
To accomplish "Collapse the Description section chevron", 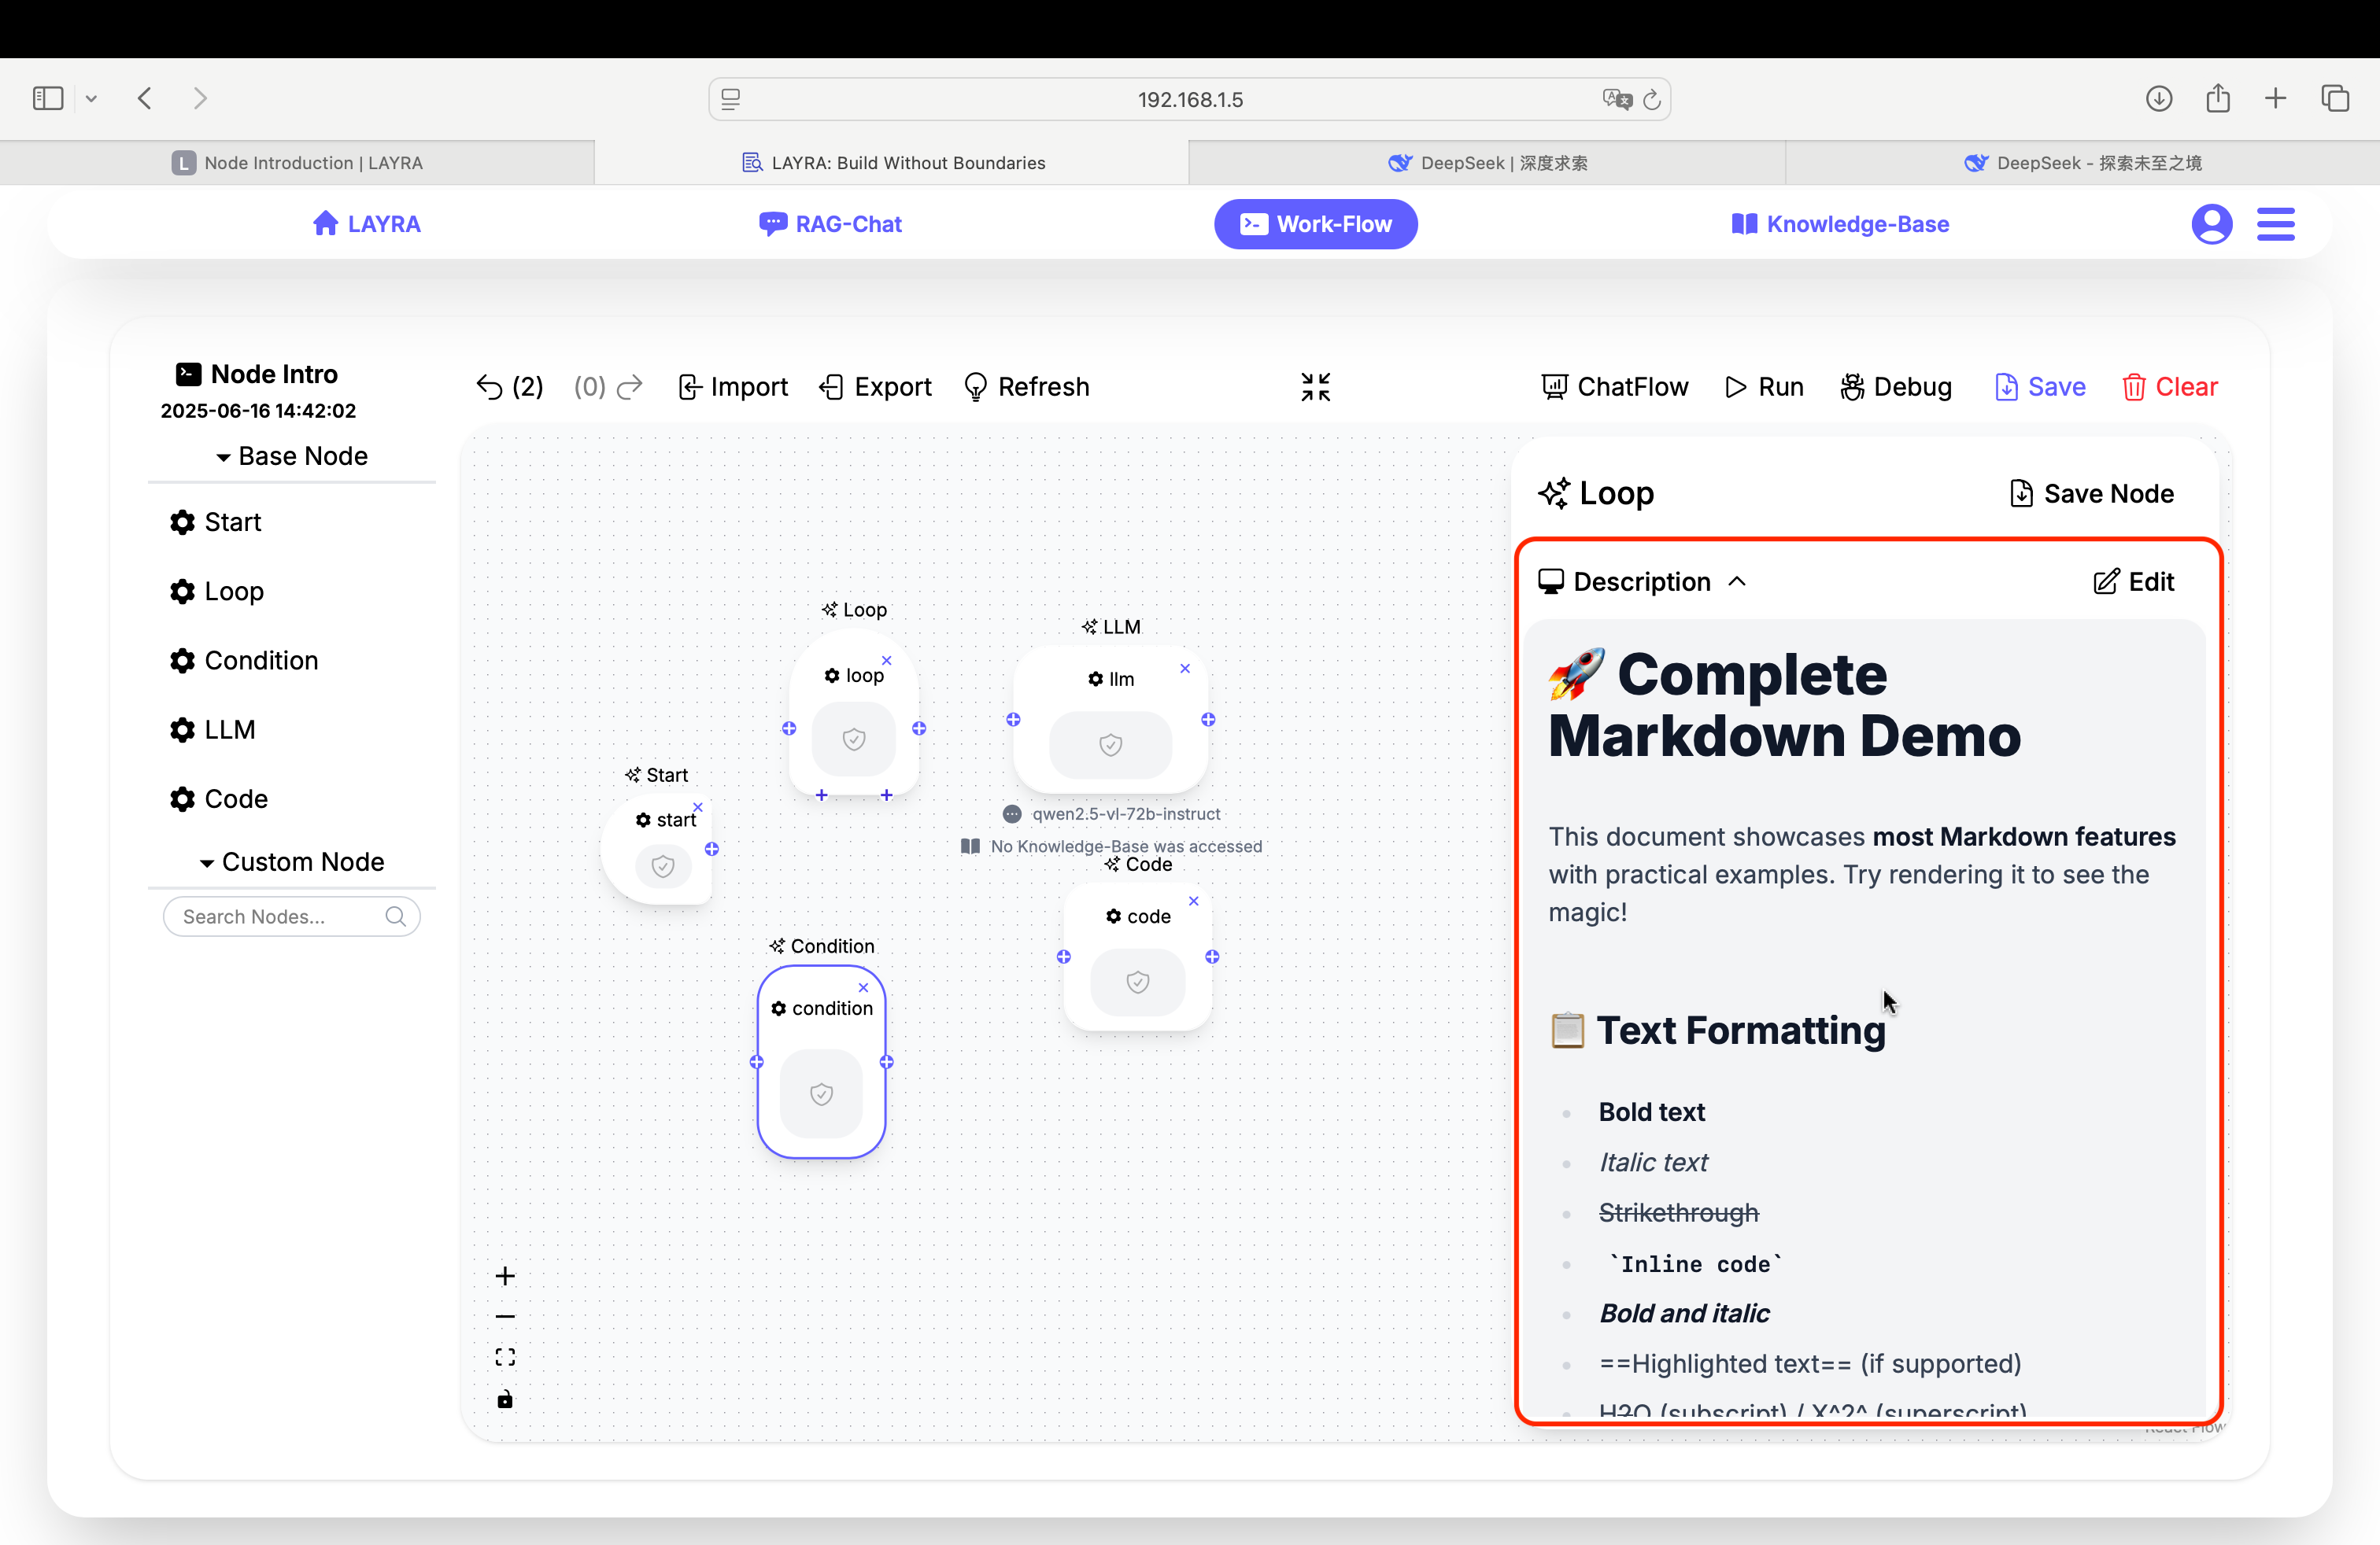I will [1737, 581].
